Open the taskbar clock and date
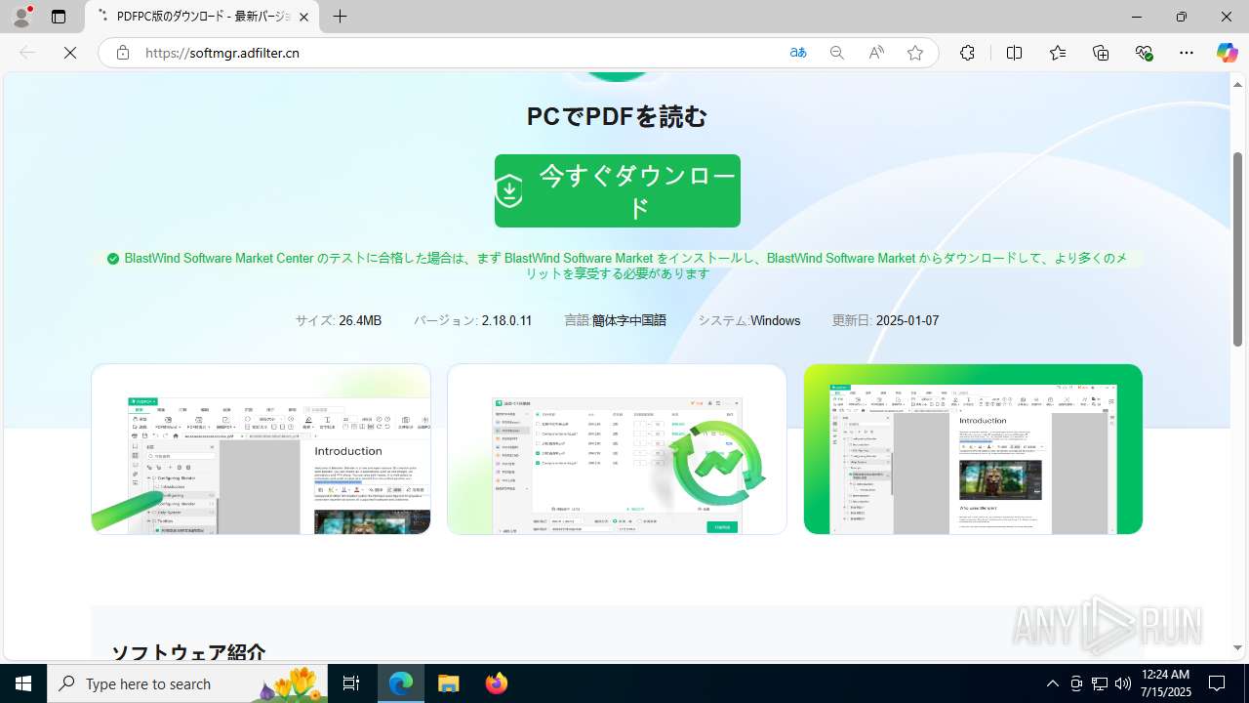Image resolution: width=1249 pixels, height=703 pixels. click(x=1165, y=683)
